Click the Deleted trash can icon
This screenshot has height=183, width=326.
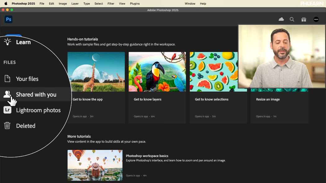coord(7,125)
